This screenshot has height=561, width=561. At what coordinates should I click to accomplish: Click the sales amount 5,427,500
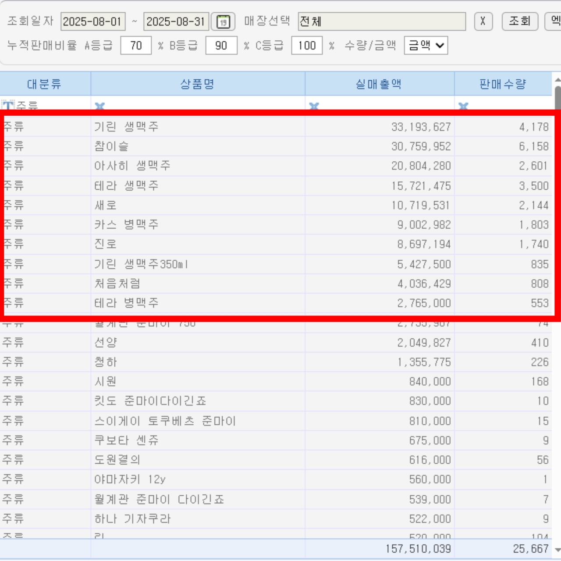click(x=424, y=264)
